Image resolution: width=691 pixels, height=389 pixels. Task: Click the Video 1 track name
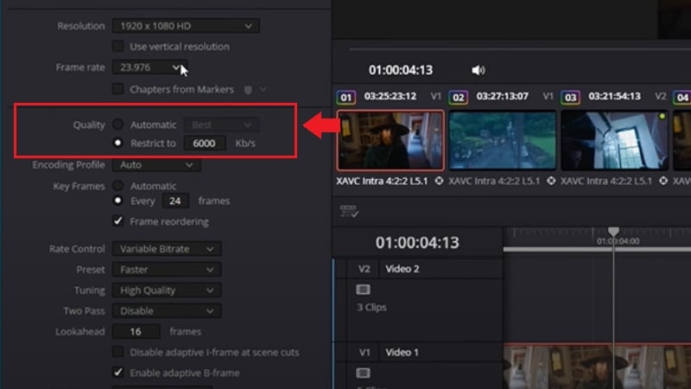click(402, 353)
